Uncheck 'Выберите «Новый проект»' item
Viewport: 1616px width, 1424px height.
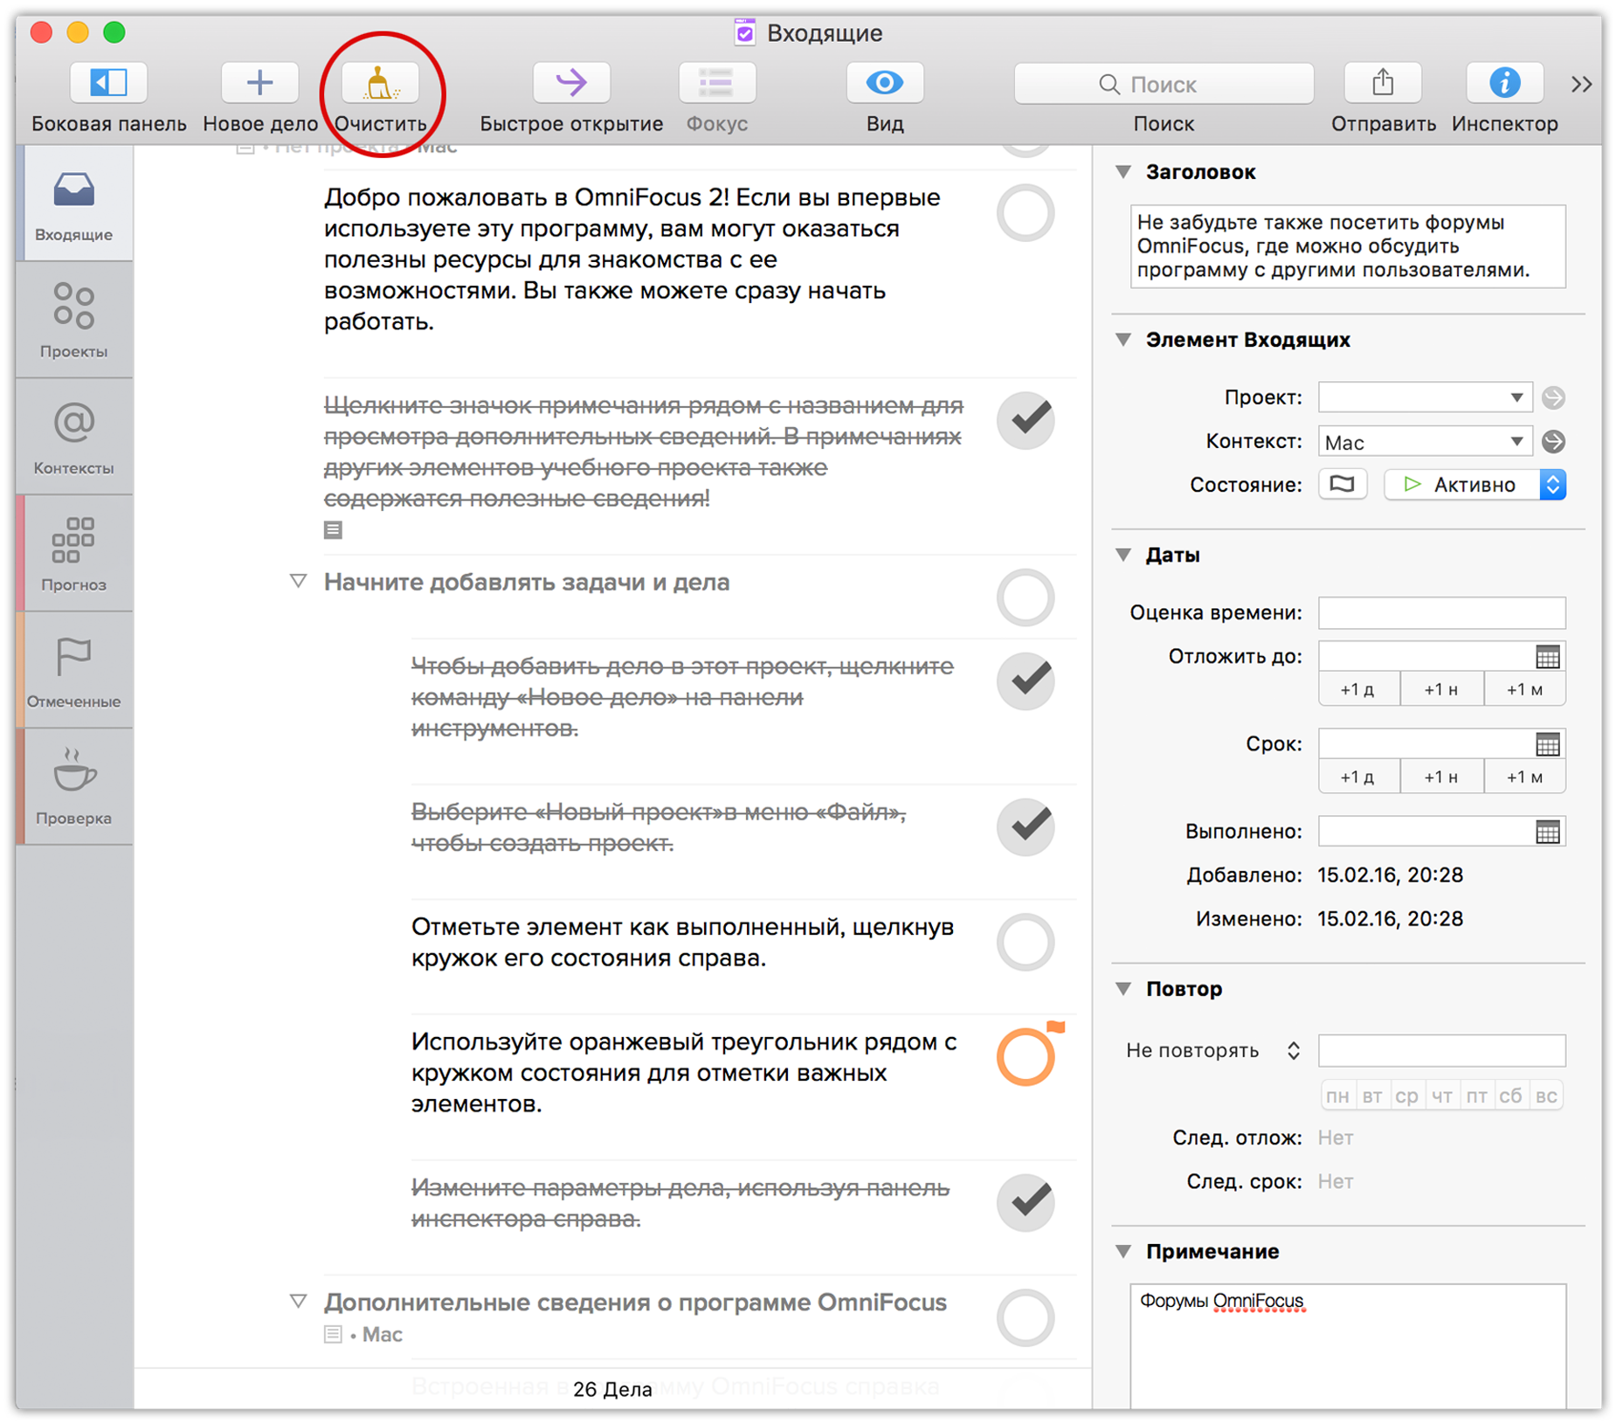click(x=1026, y=826)
